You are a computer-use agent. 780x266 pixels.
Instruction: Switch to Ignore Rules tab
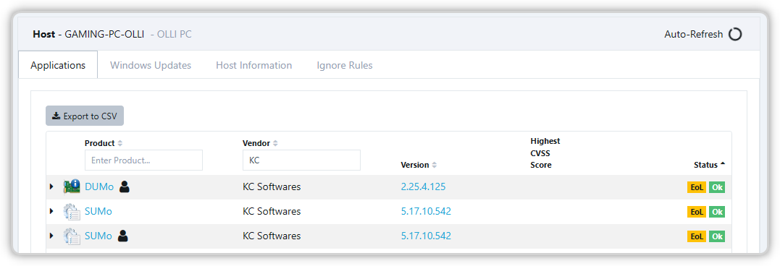coord(344,65)
